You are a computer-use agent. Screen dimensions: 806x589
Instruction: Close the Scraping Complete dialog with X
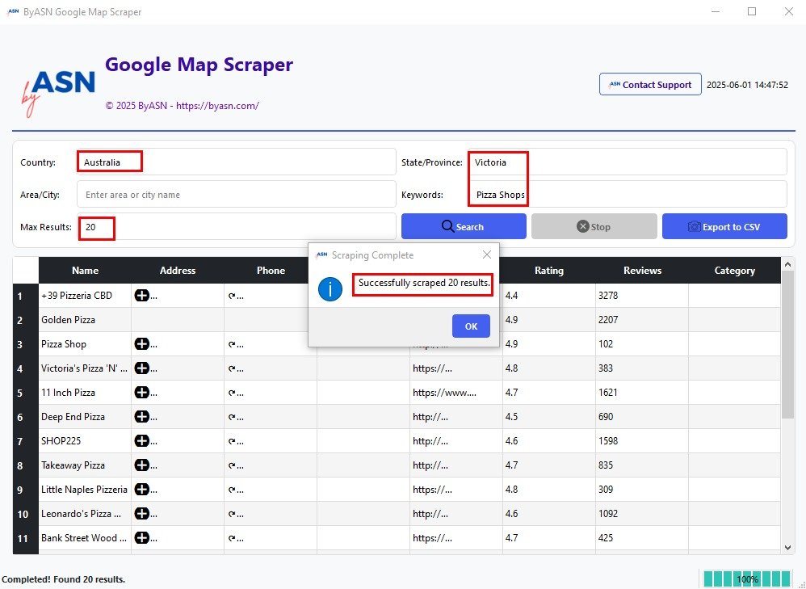point(487,255)
